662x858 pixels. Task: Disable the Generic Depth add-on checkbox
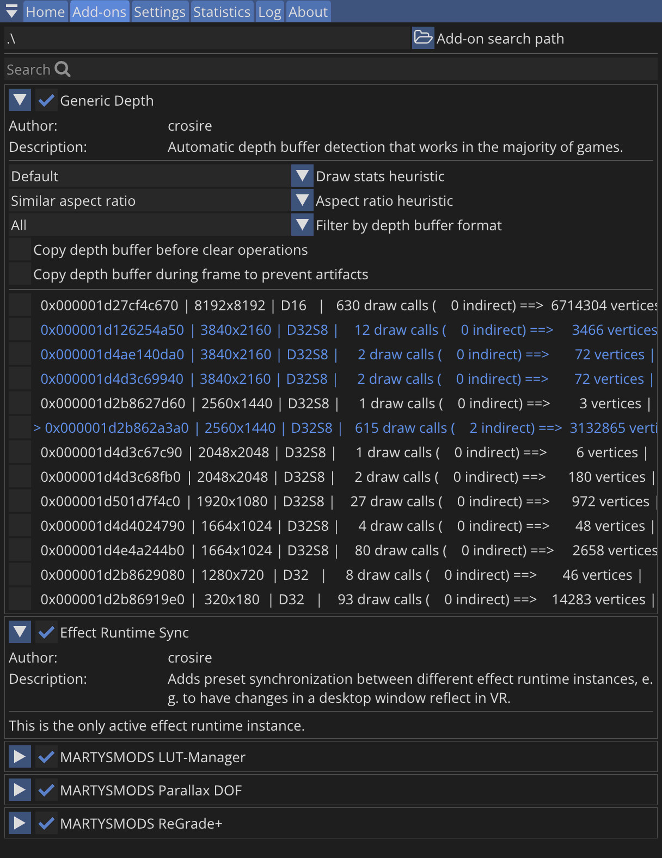pos(47,100)
